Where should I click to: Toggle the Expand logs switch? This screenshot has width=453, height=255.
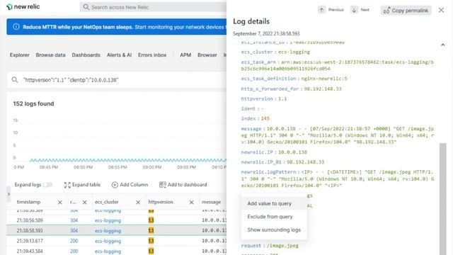pyautogui.click(x=47, y=184)
